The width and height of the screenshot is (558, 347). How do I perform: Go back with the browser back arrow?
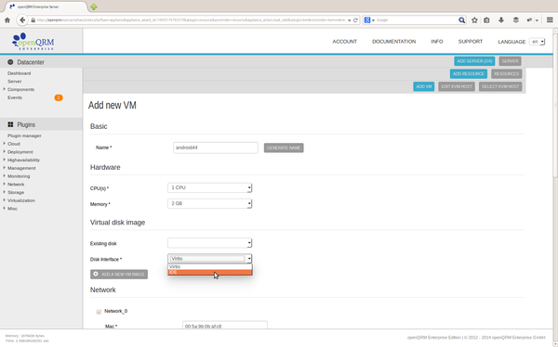pos(22,20)
